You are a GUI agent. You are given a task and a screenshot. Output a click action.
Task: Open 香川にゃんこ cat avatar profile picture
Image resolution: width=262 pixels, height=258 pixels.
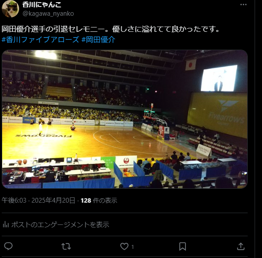tap(10, 9)
